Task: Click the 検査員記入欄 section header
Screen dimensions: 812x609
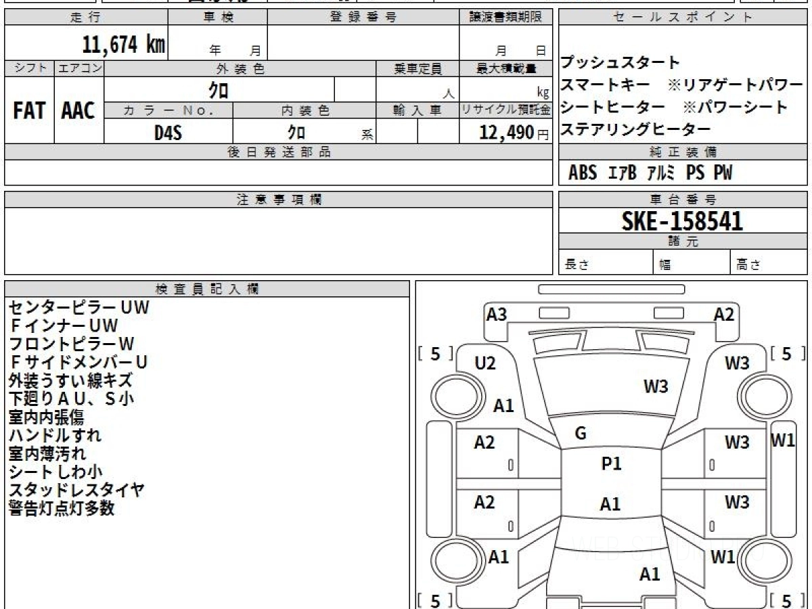Action: tap(207, 289)
